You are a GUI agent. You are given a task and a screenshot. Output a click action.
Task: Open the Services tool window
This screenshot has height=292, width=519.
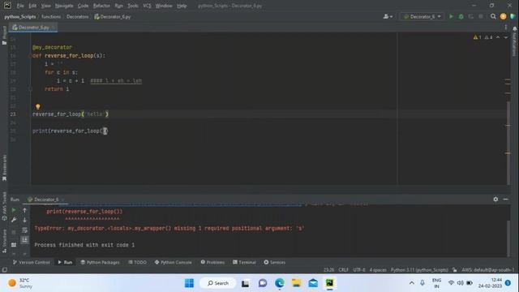pos(274,262)
